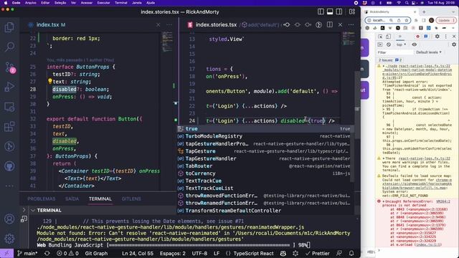Toggle console sidebar in DevTools
The height and width of the screenshot is (258, 459).
click(x=380, y=44)
